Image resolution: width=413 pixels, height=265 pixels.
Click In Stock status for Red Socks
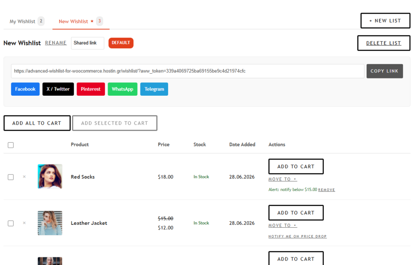201,177
